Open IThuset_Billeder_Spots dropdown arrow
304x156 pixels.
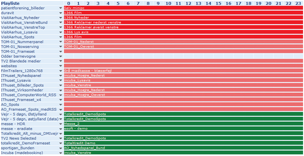coord(61,85)
